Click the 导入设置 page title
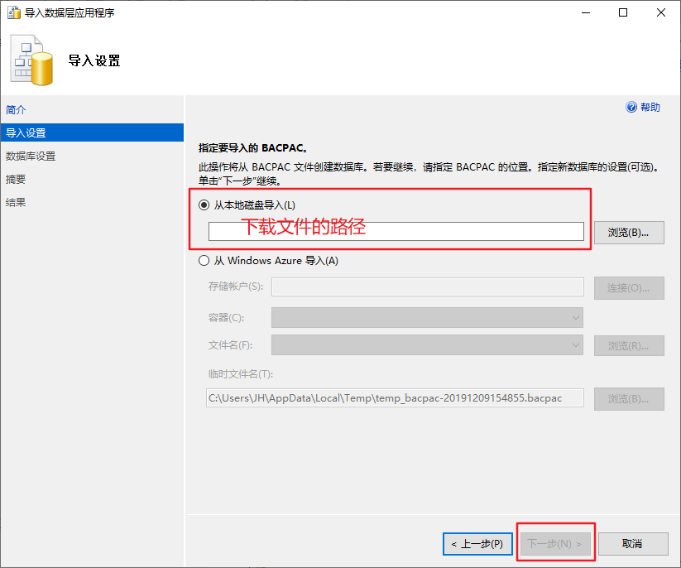 point(94,60)
